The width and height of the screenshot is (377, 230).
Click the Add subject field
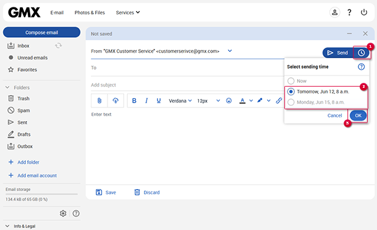pyautogui.click(x=187, y=85)
